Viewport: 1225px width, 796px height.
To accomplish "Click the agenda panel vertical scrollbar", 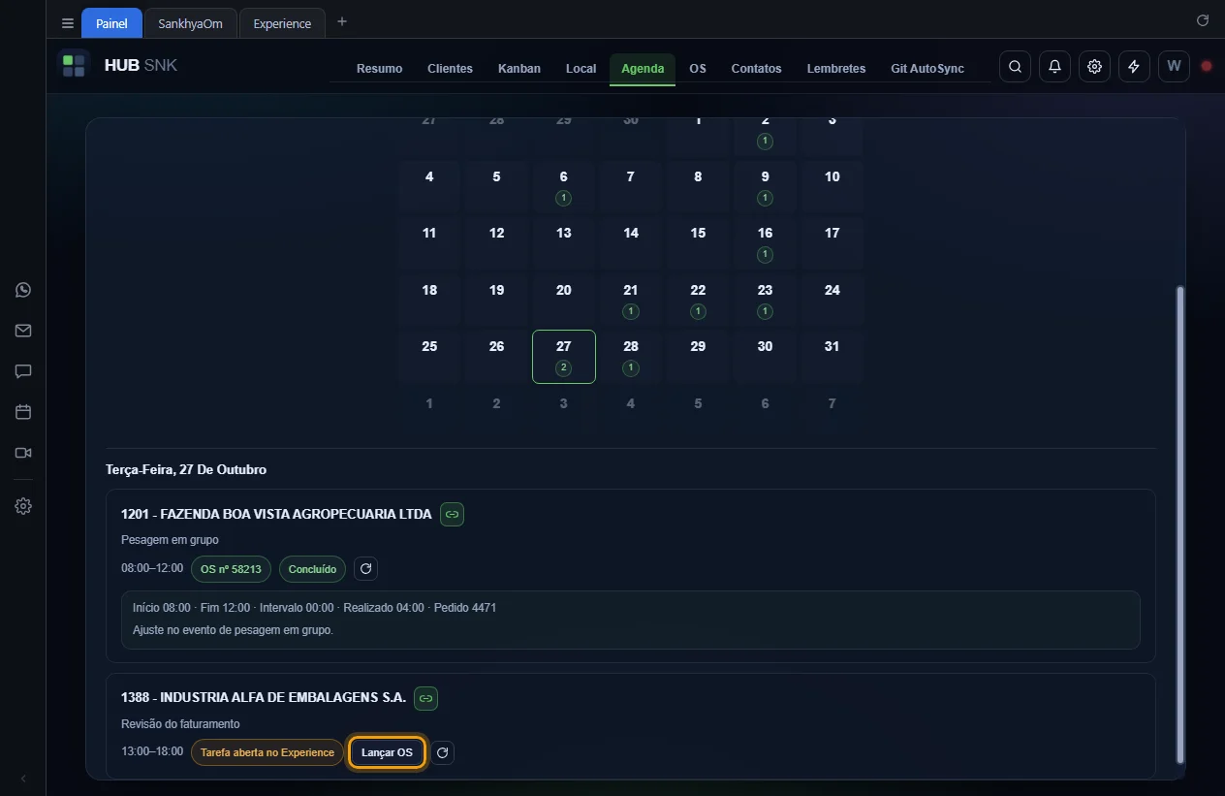I will 1179,524.
